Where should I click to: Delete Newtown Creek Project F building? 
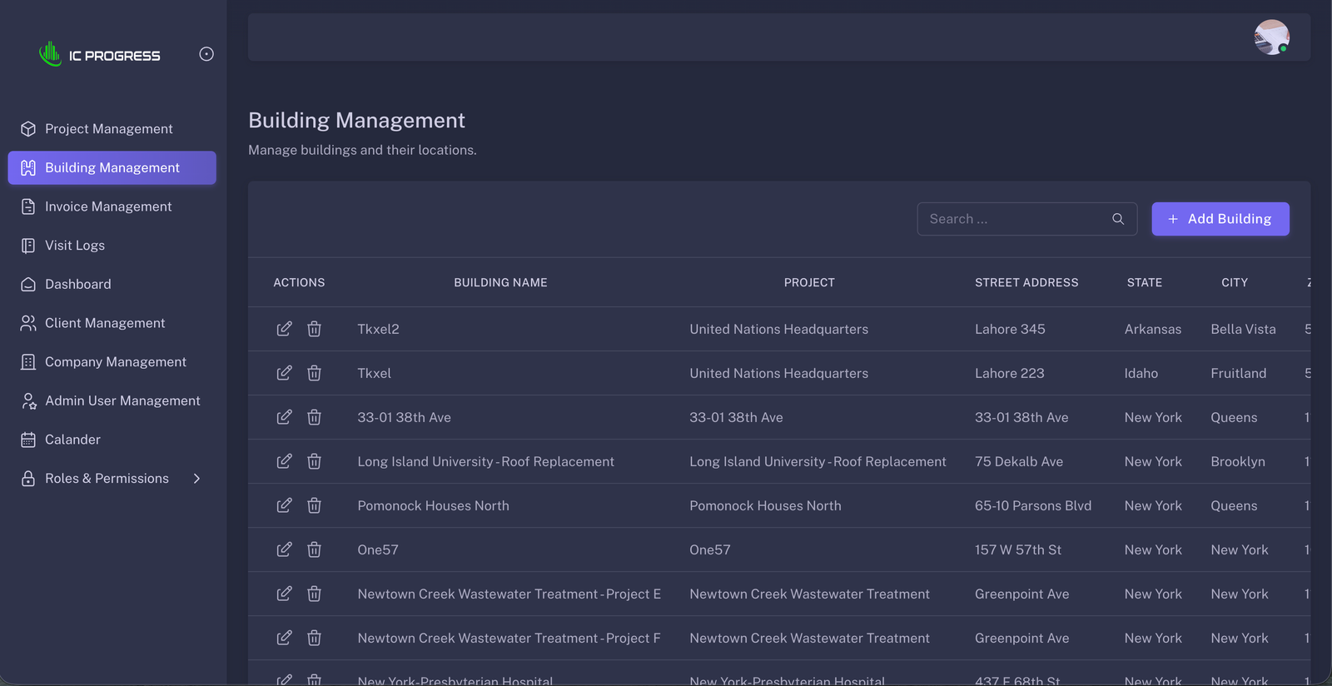click(x=314, y=638)
